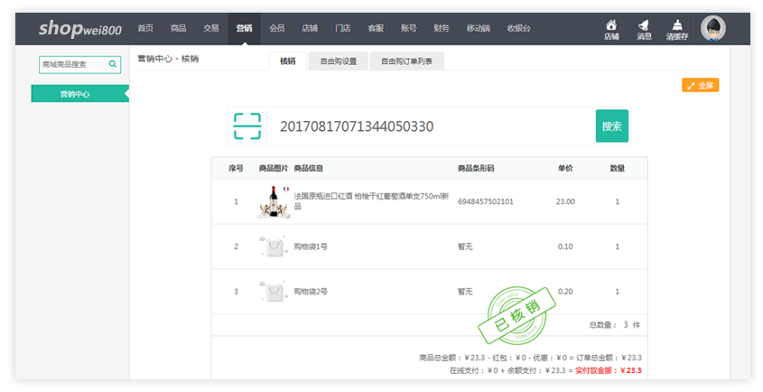This screenshot has width=763, height=392.
Task: Click the unit price 0.10
Action: [x=565, y=247]
